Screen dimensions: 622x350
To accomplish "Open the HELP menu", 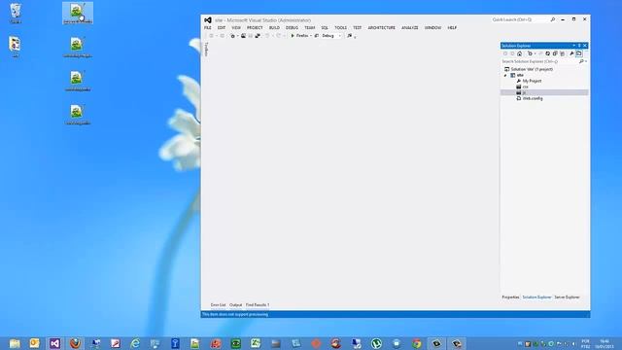I will 452,28.
